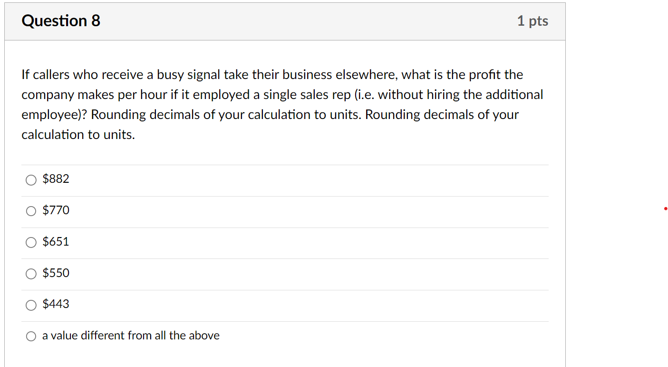The height and width of the screenshot is (367, 668).
Task: Choose the $770 radio option
Action: coord(31,211)
